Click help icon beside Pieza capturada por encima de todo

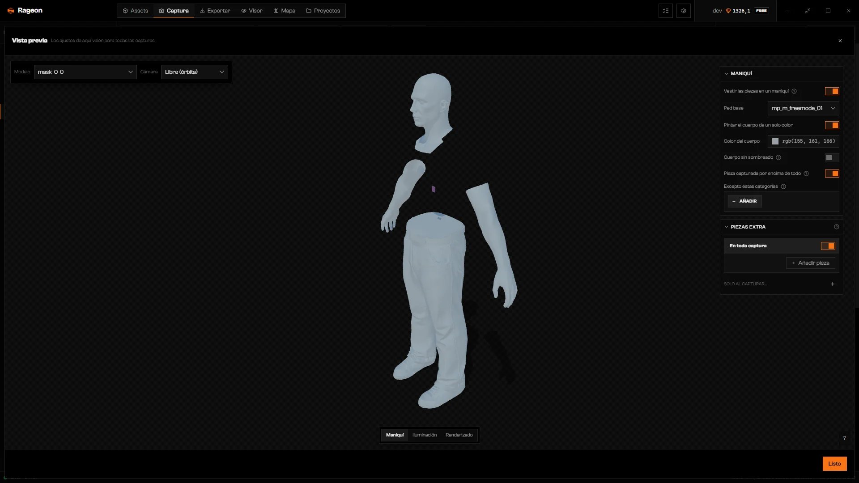(806, 174)
